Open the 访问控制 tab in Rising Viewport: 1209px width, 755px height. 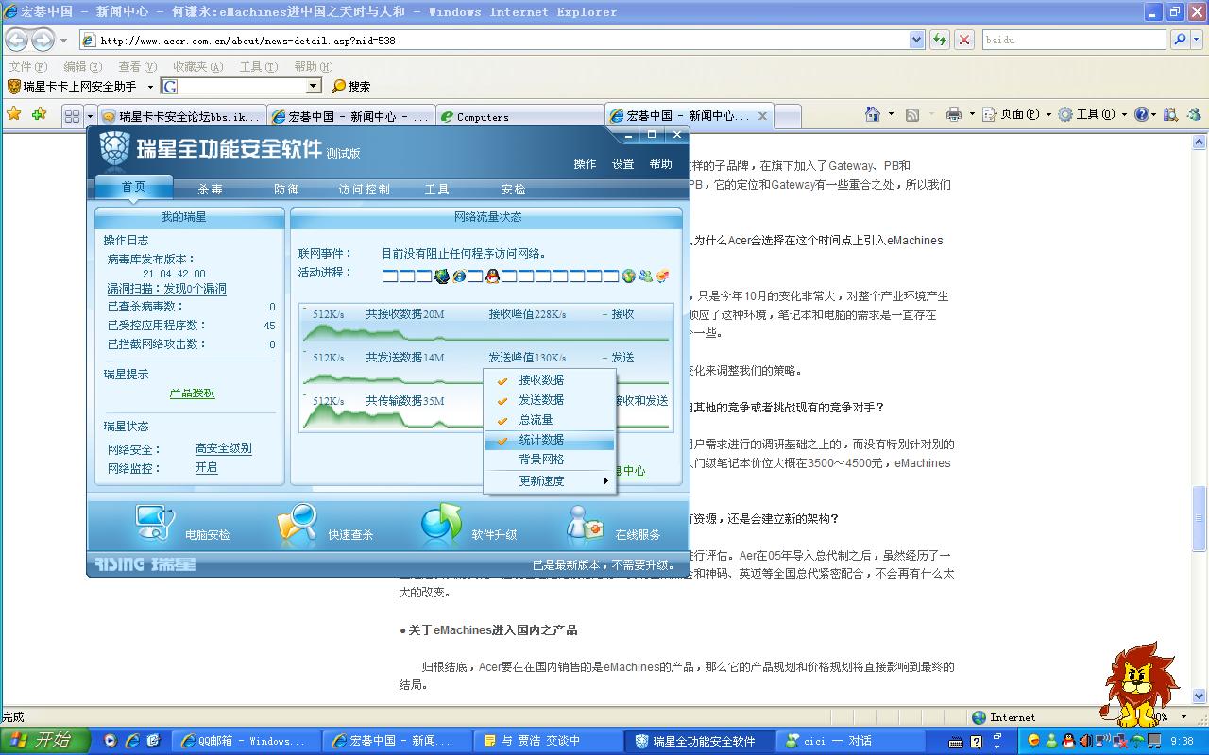364,189
